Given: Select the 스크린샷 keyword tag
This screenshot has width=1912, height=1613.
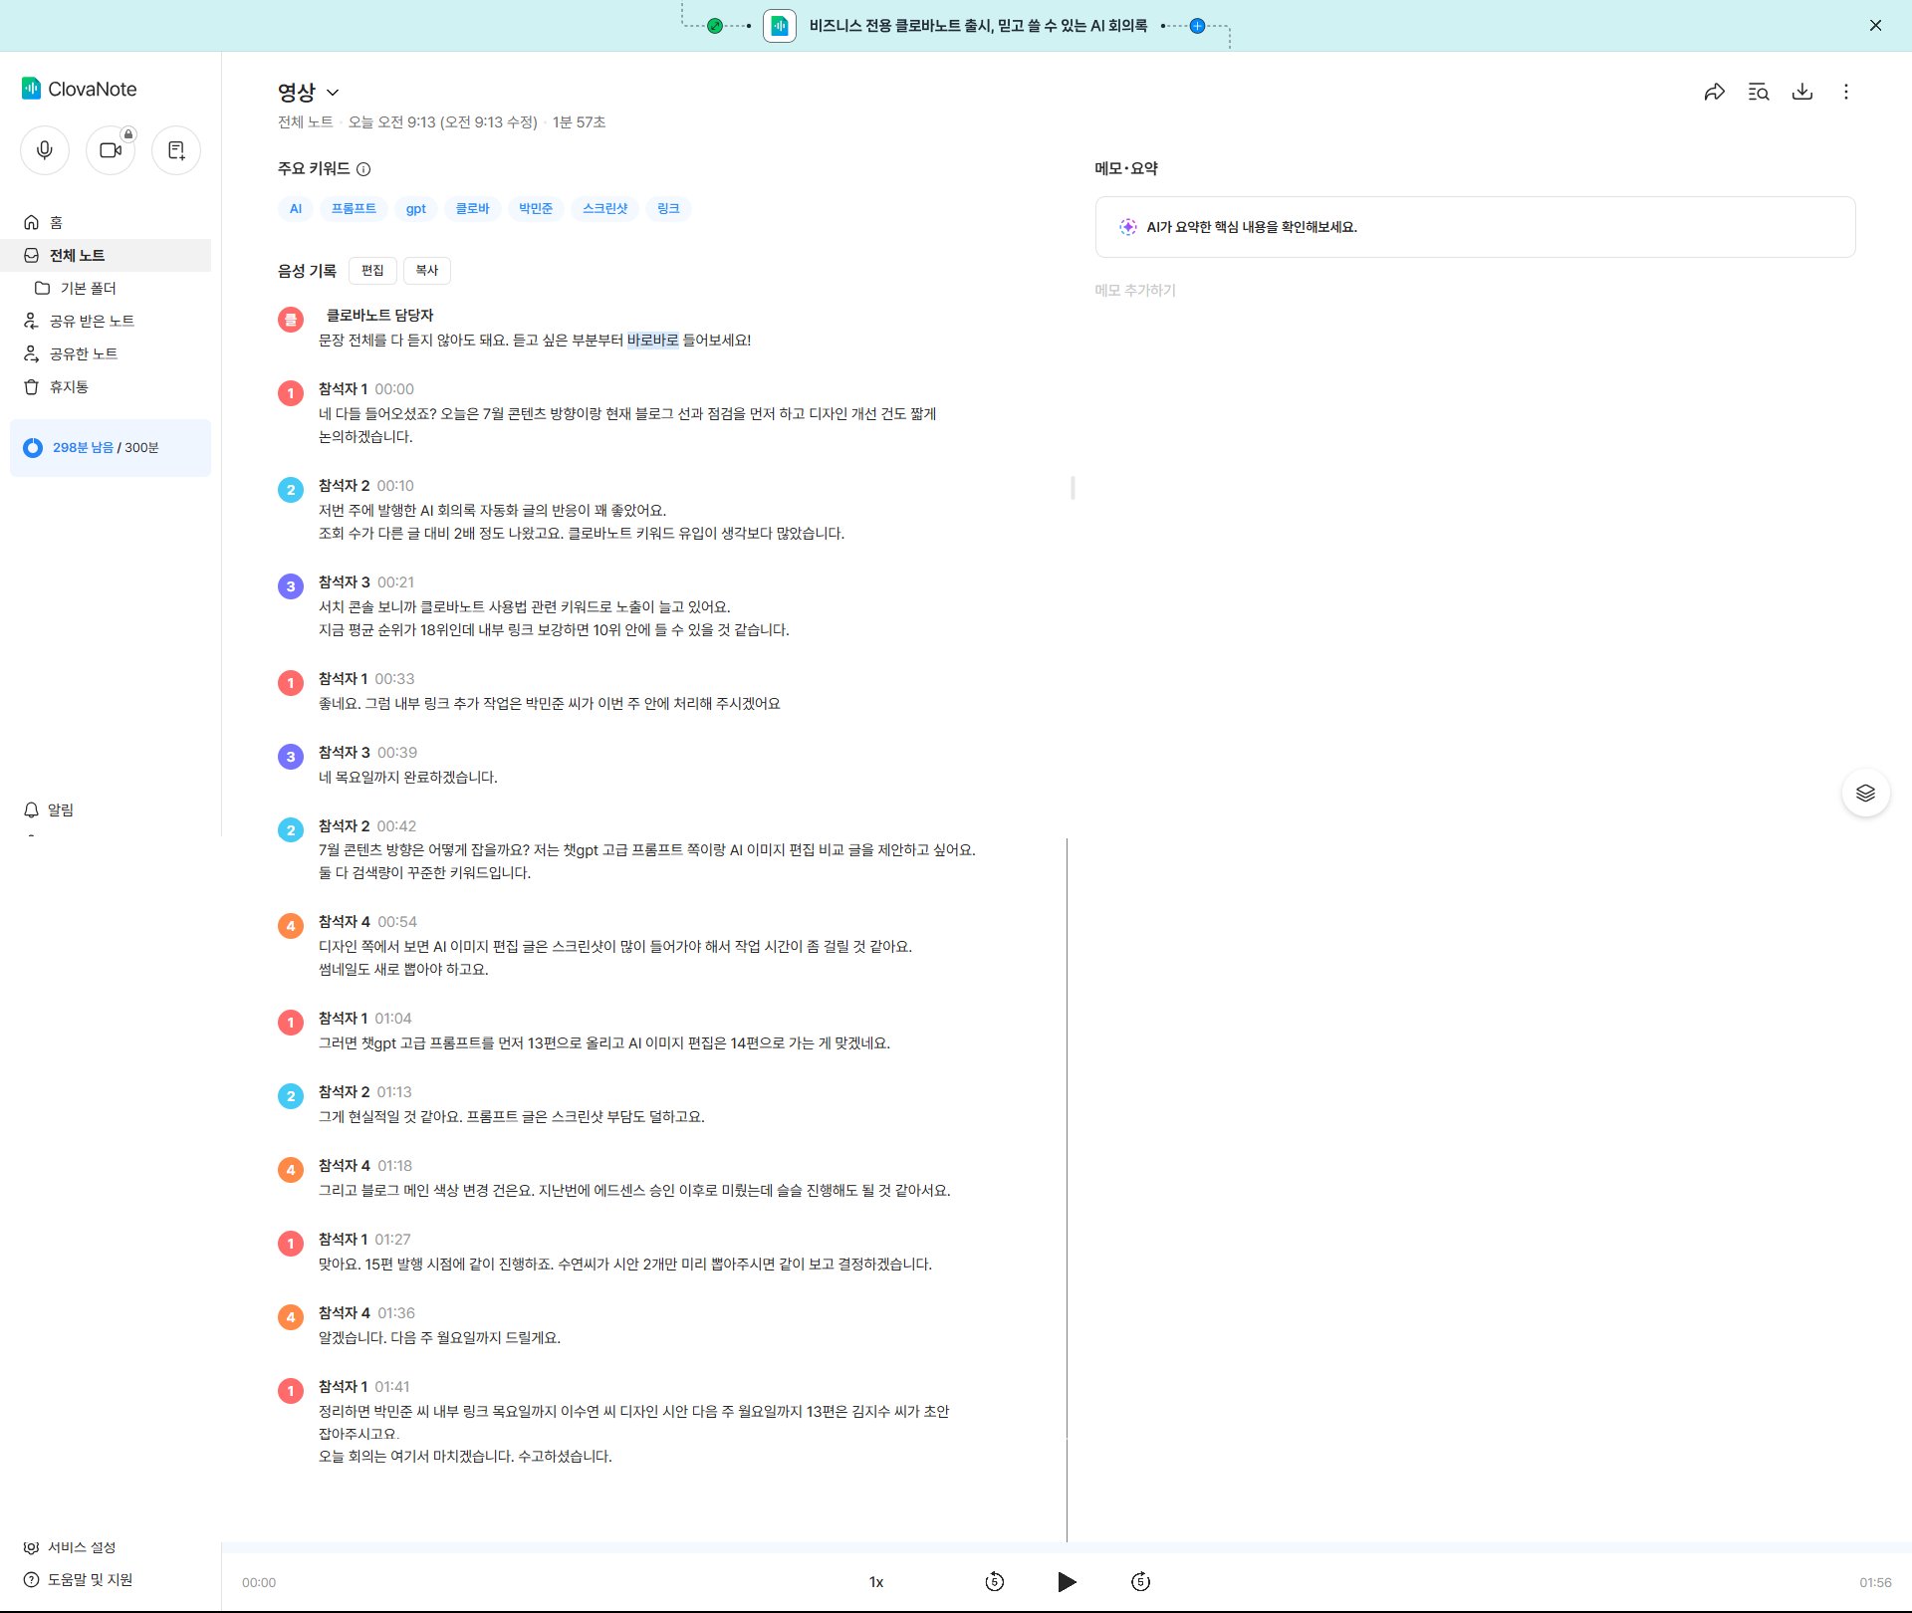Looking at the screenshot, I should (605, 208).
